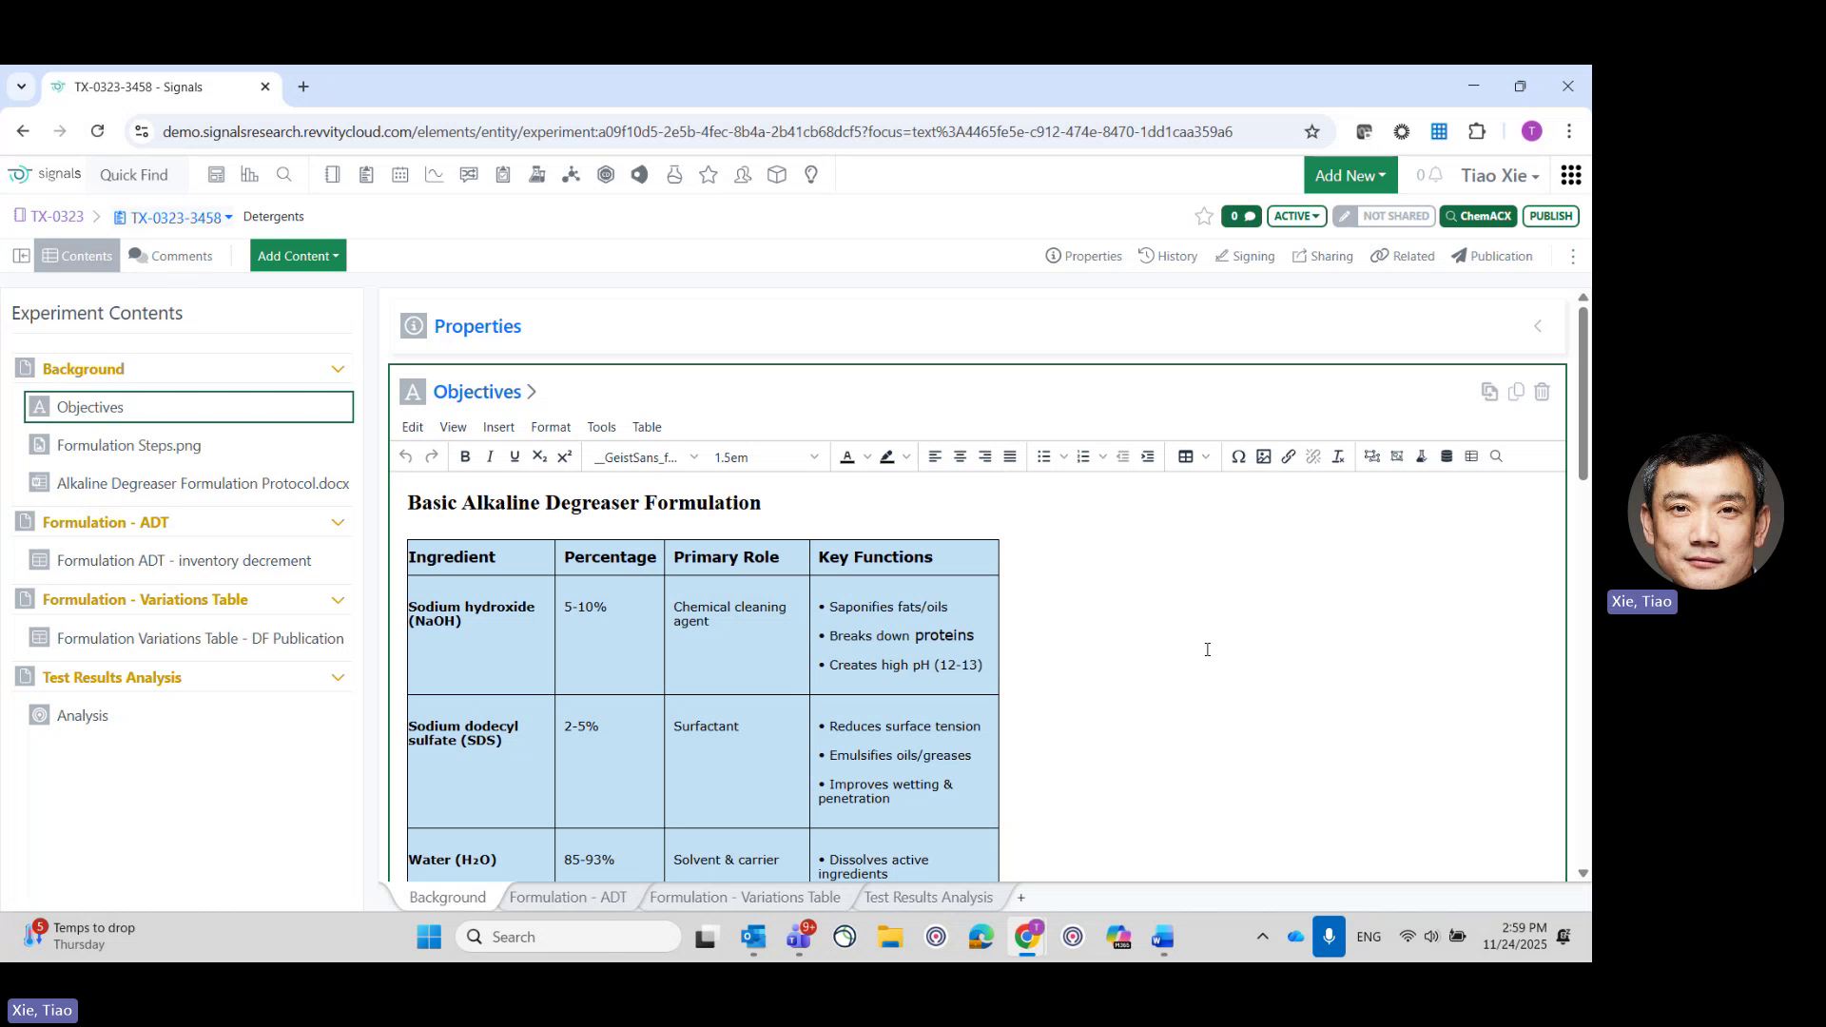Viewport: 1826px width, 1027px height.
Task: Open Quick Find search icon
Action: pos(284,175)
